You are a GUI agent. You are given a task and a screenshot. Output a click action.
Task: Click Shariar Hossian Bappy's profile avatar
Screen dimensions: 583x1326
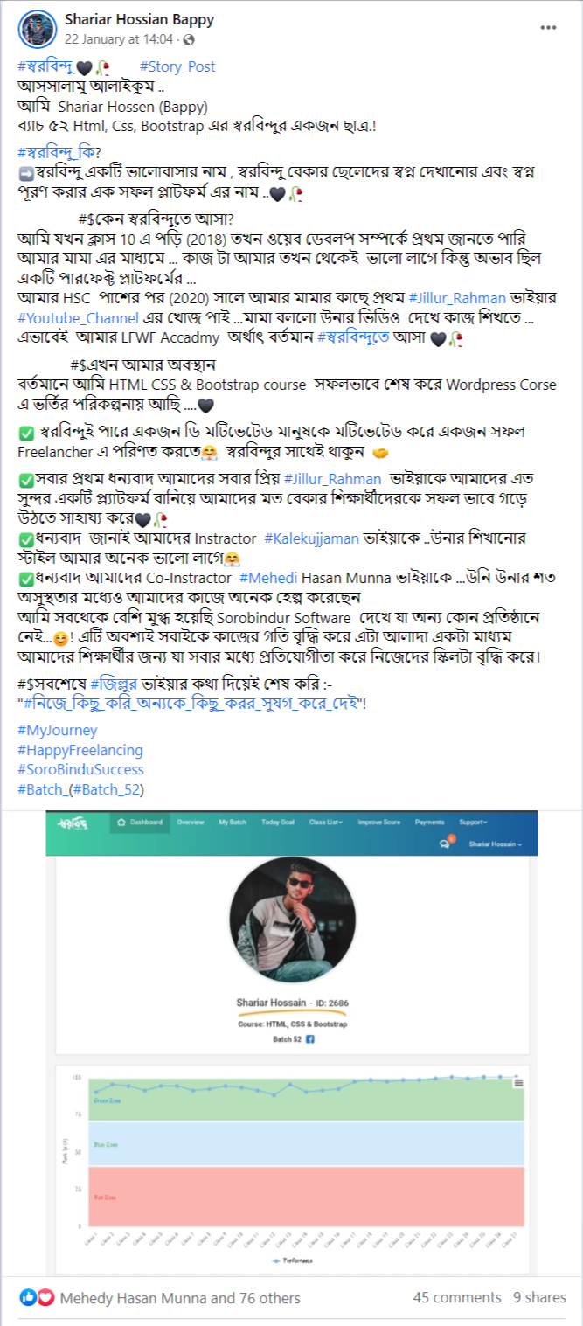click(x=37, y=30)
